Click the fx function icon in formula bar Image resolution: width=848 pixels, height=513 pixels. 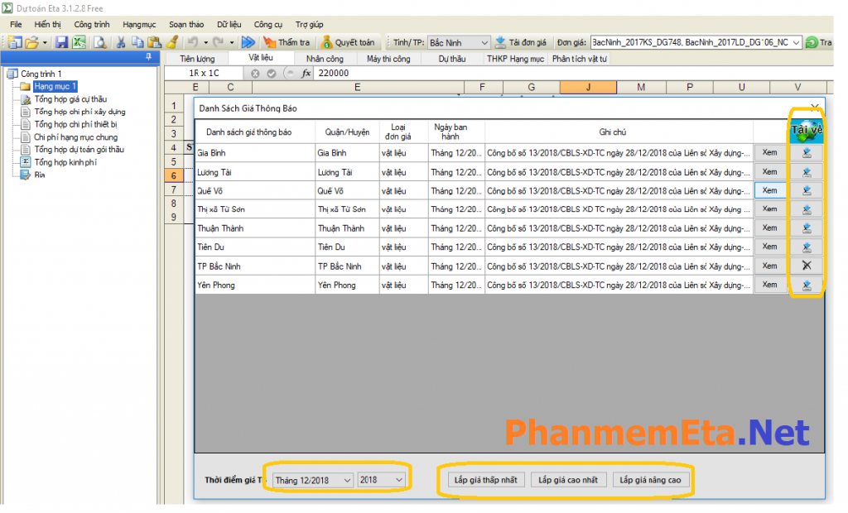pos(306,73)
